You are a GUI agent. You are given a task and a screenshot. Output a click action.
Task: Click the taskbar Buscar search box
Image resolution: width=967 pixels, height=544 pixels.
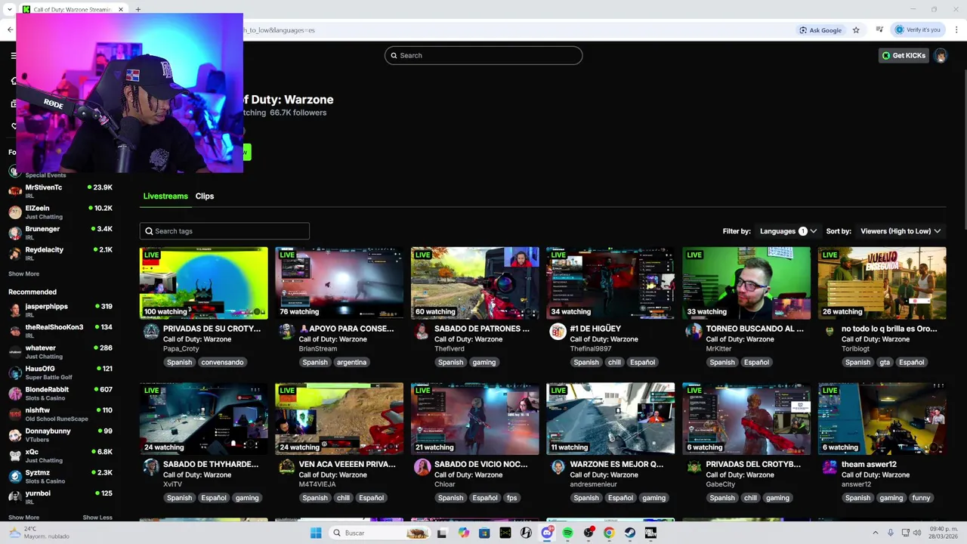pos(381,533)
